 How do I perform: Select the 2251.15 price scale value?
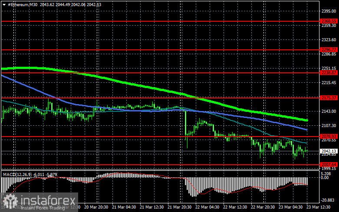[x=329, y=68]
